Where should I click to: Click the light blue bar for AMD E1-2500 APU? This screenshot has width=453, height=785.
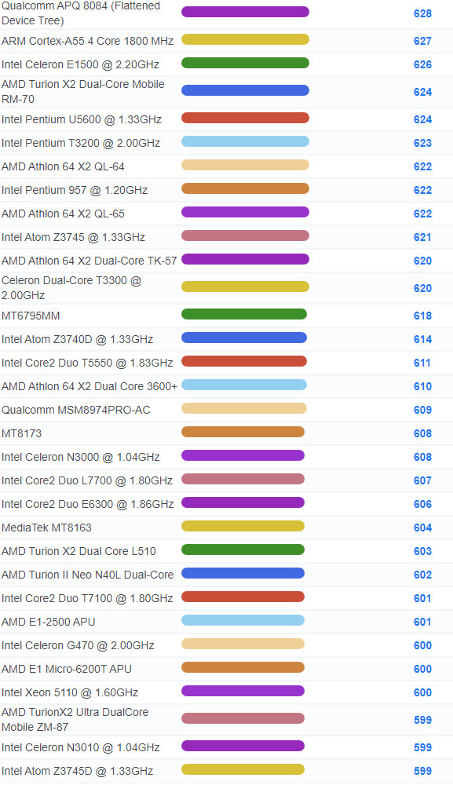[x=243, y=620]
